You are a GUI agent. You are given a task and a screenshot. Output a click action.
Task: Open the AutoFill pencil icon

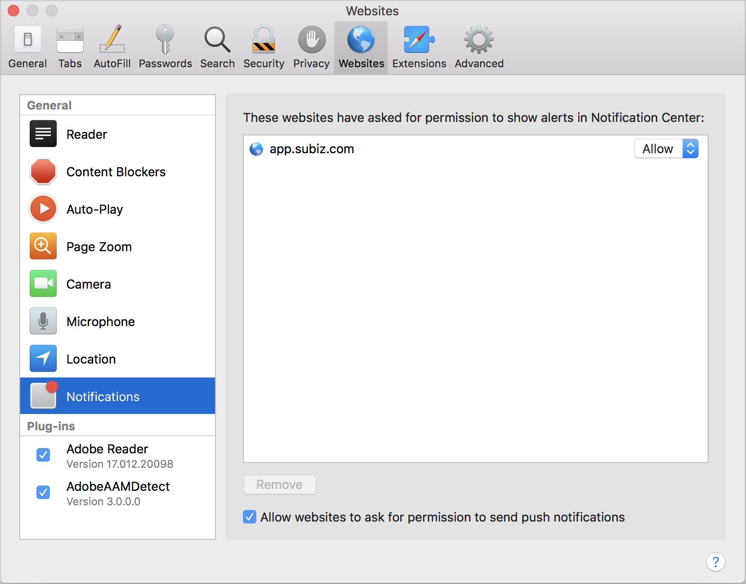[112, 40]
